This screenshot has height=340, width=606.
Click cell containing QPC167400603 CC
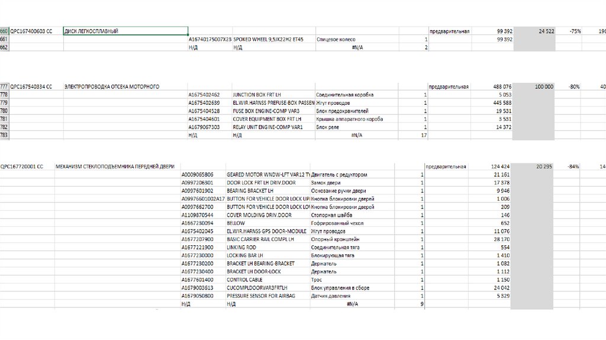[x=36, y=31]
